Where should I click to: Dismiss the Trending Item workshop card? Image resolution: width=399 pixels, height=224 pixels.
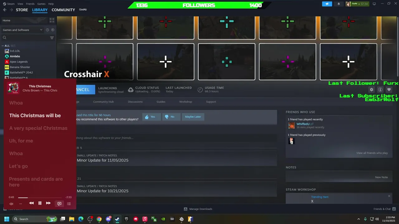(x=389, y=196)
